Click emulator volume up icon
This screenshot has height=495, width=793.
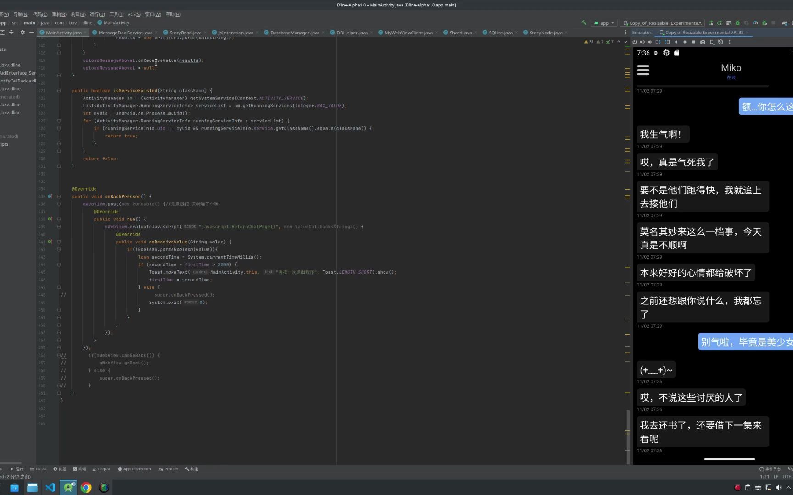[x=642, y=42]
